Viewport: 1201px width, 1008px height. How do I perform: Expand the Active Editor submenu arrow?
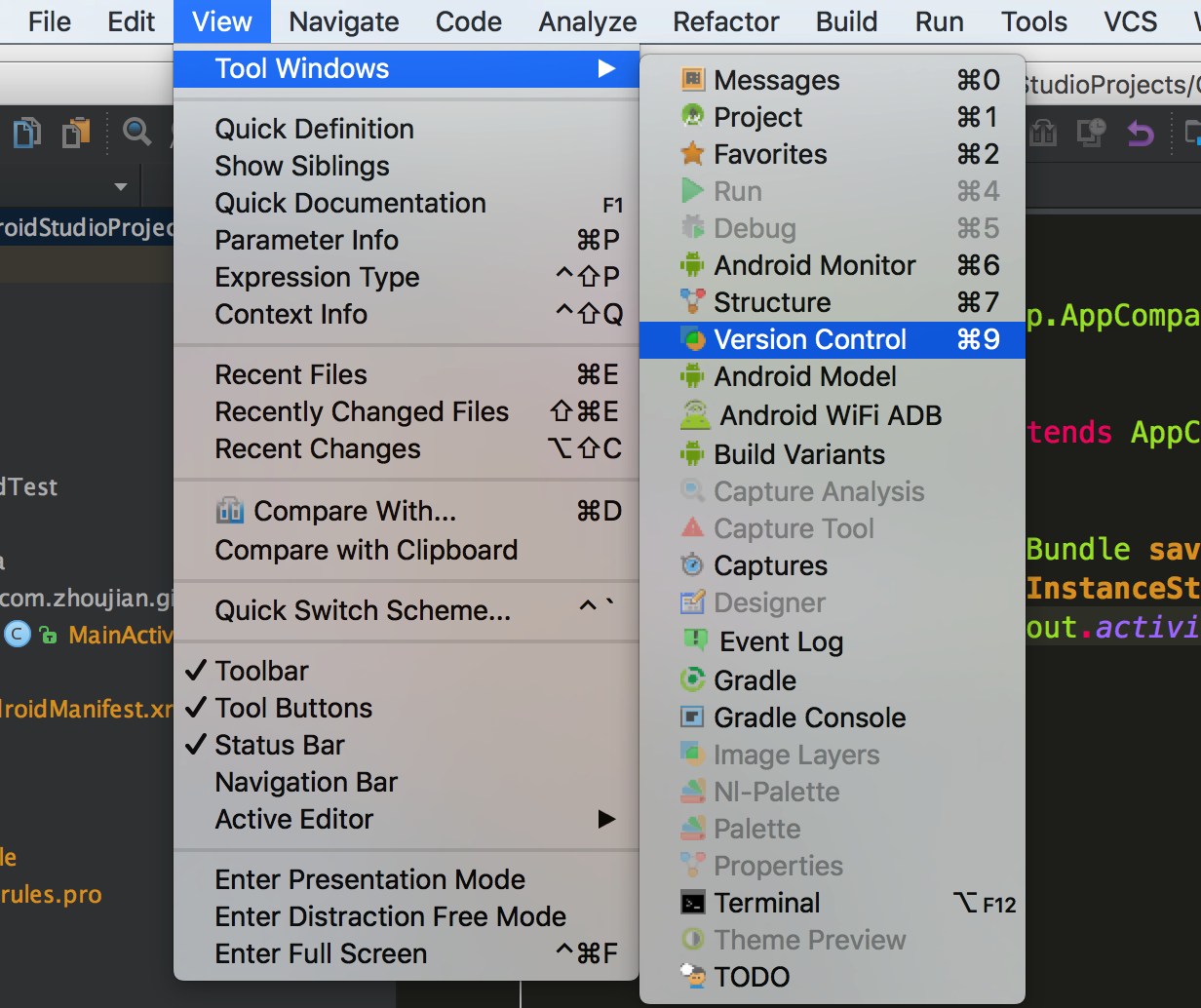(x=606, y=819)
